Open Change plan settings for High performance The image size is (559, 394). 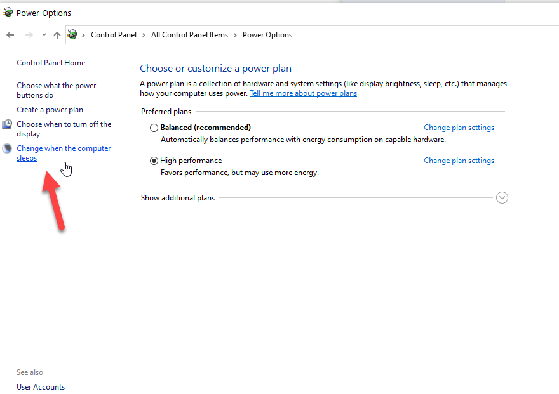(x=459, y=161)
